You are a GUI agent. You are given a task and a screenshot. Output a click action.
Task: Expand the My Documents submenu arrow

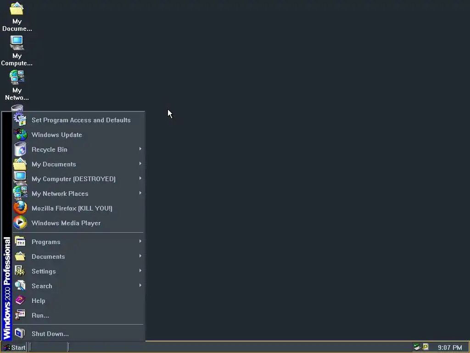(x=140, y=164)
